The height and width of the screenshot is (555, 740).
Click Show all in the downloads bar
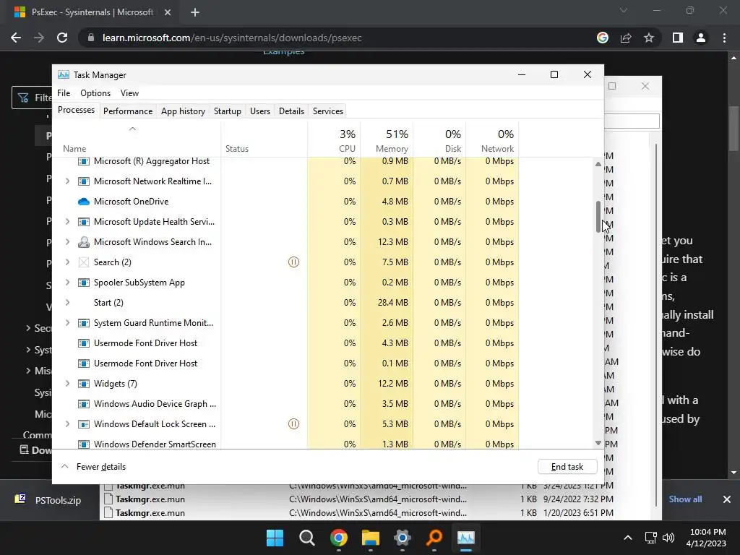(685, 499)
